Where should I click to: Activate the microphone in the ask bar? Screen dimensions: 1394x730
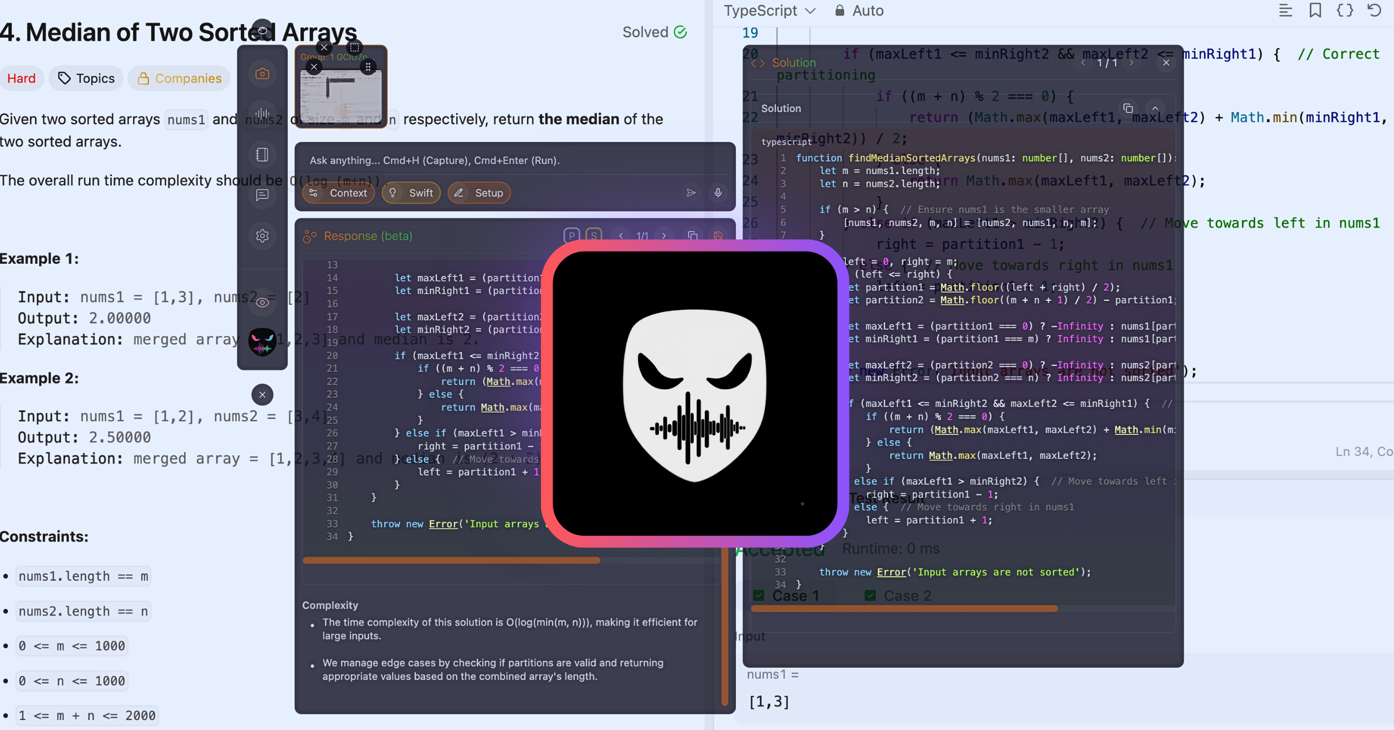(718, 193)
